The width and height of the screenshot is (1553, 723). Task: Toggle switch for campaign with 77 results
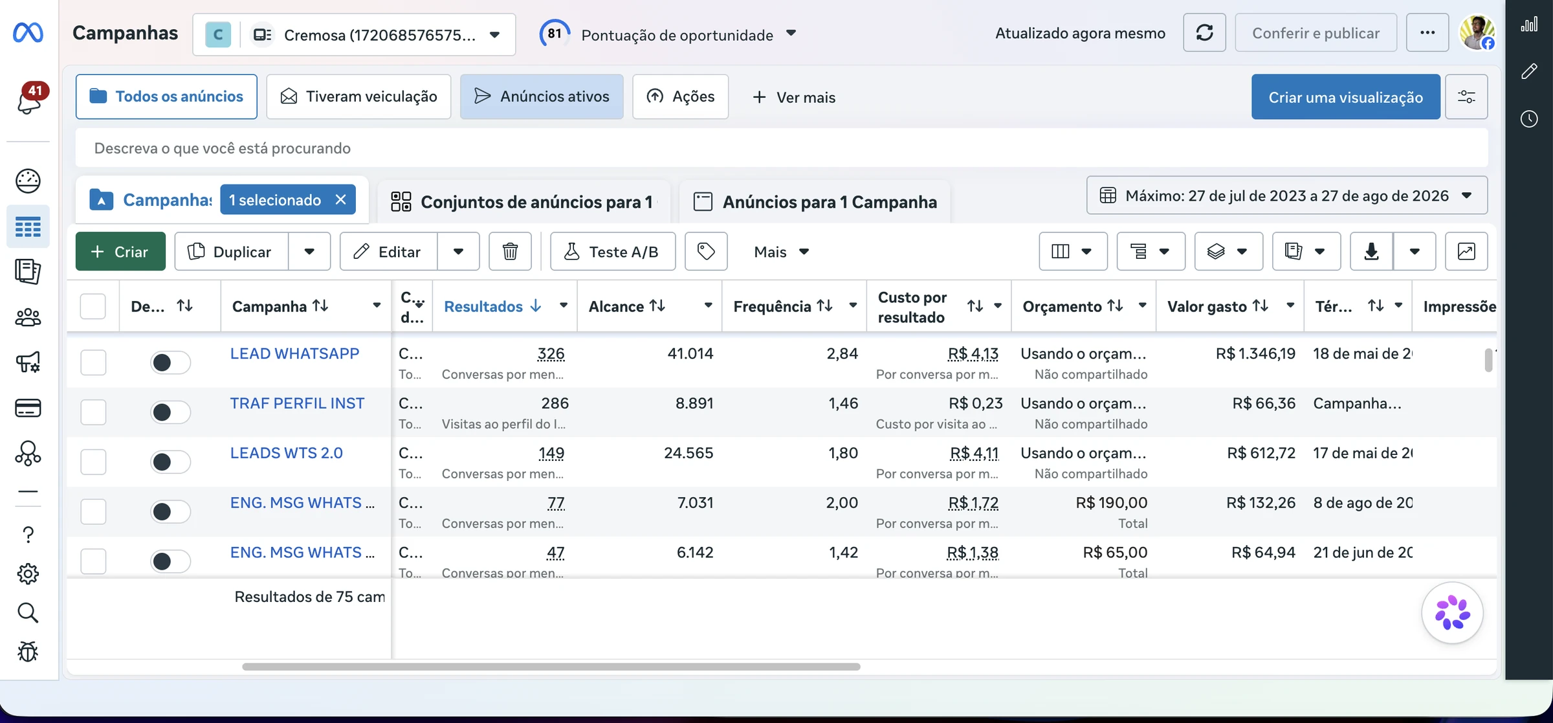[x=170, y=512]
